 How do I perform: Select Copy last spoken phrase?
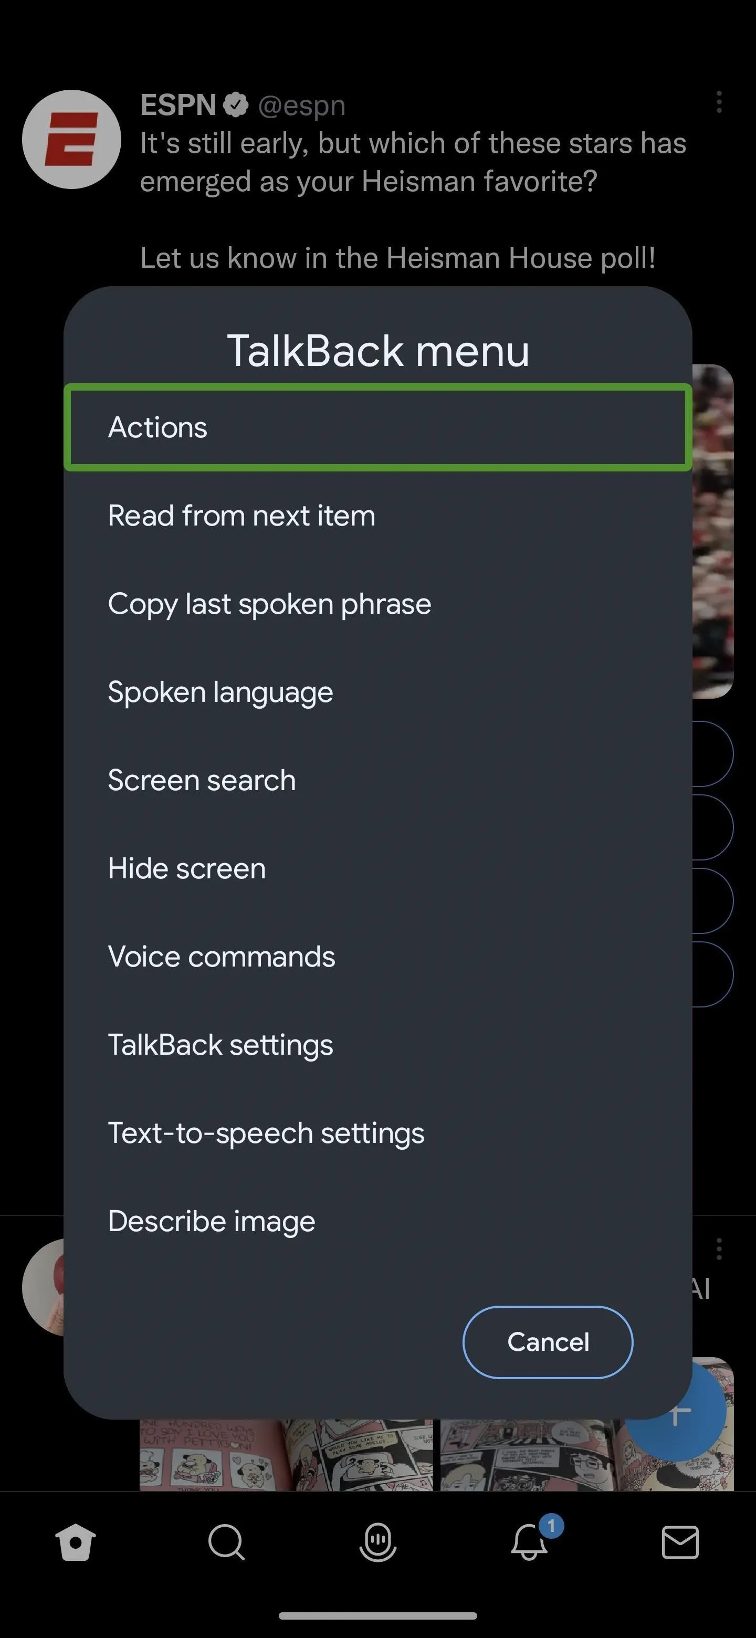(x=377, y=604)
